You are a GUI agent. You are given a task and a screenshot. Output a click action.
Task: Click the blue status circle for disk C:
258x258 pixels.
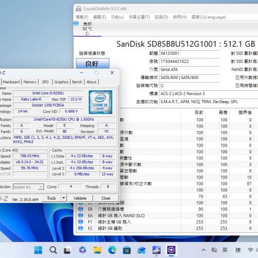(76, 23)
